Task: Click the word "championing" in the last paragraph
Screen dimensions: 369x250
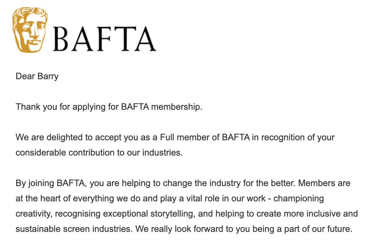Action: [x=299, y=199]
